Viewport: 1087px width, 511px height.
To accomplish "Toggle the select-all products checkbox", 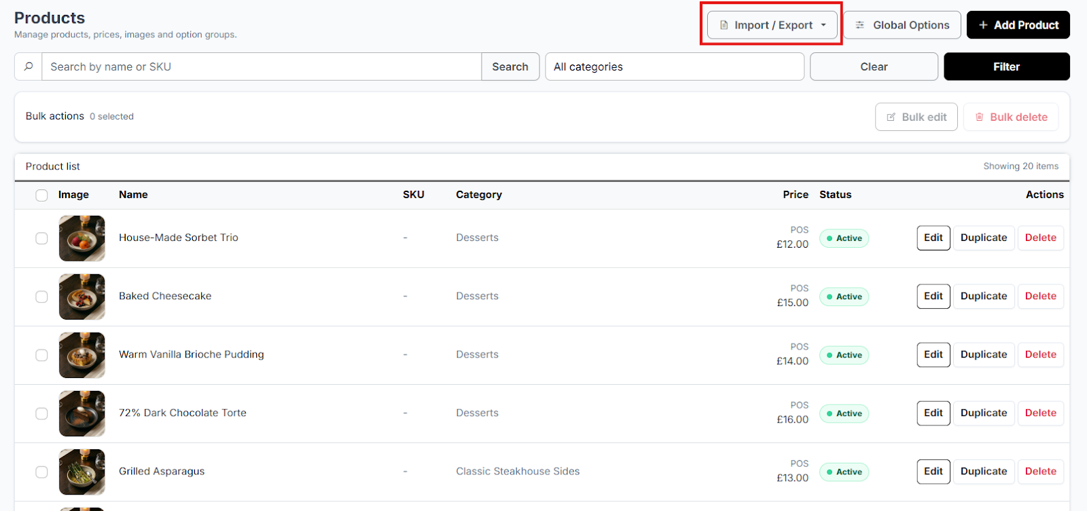I will tap(41, 195).
